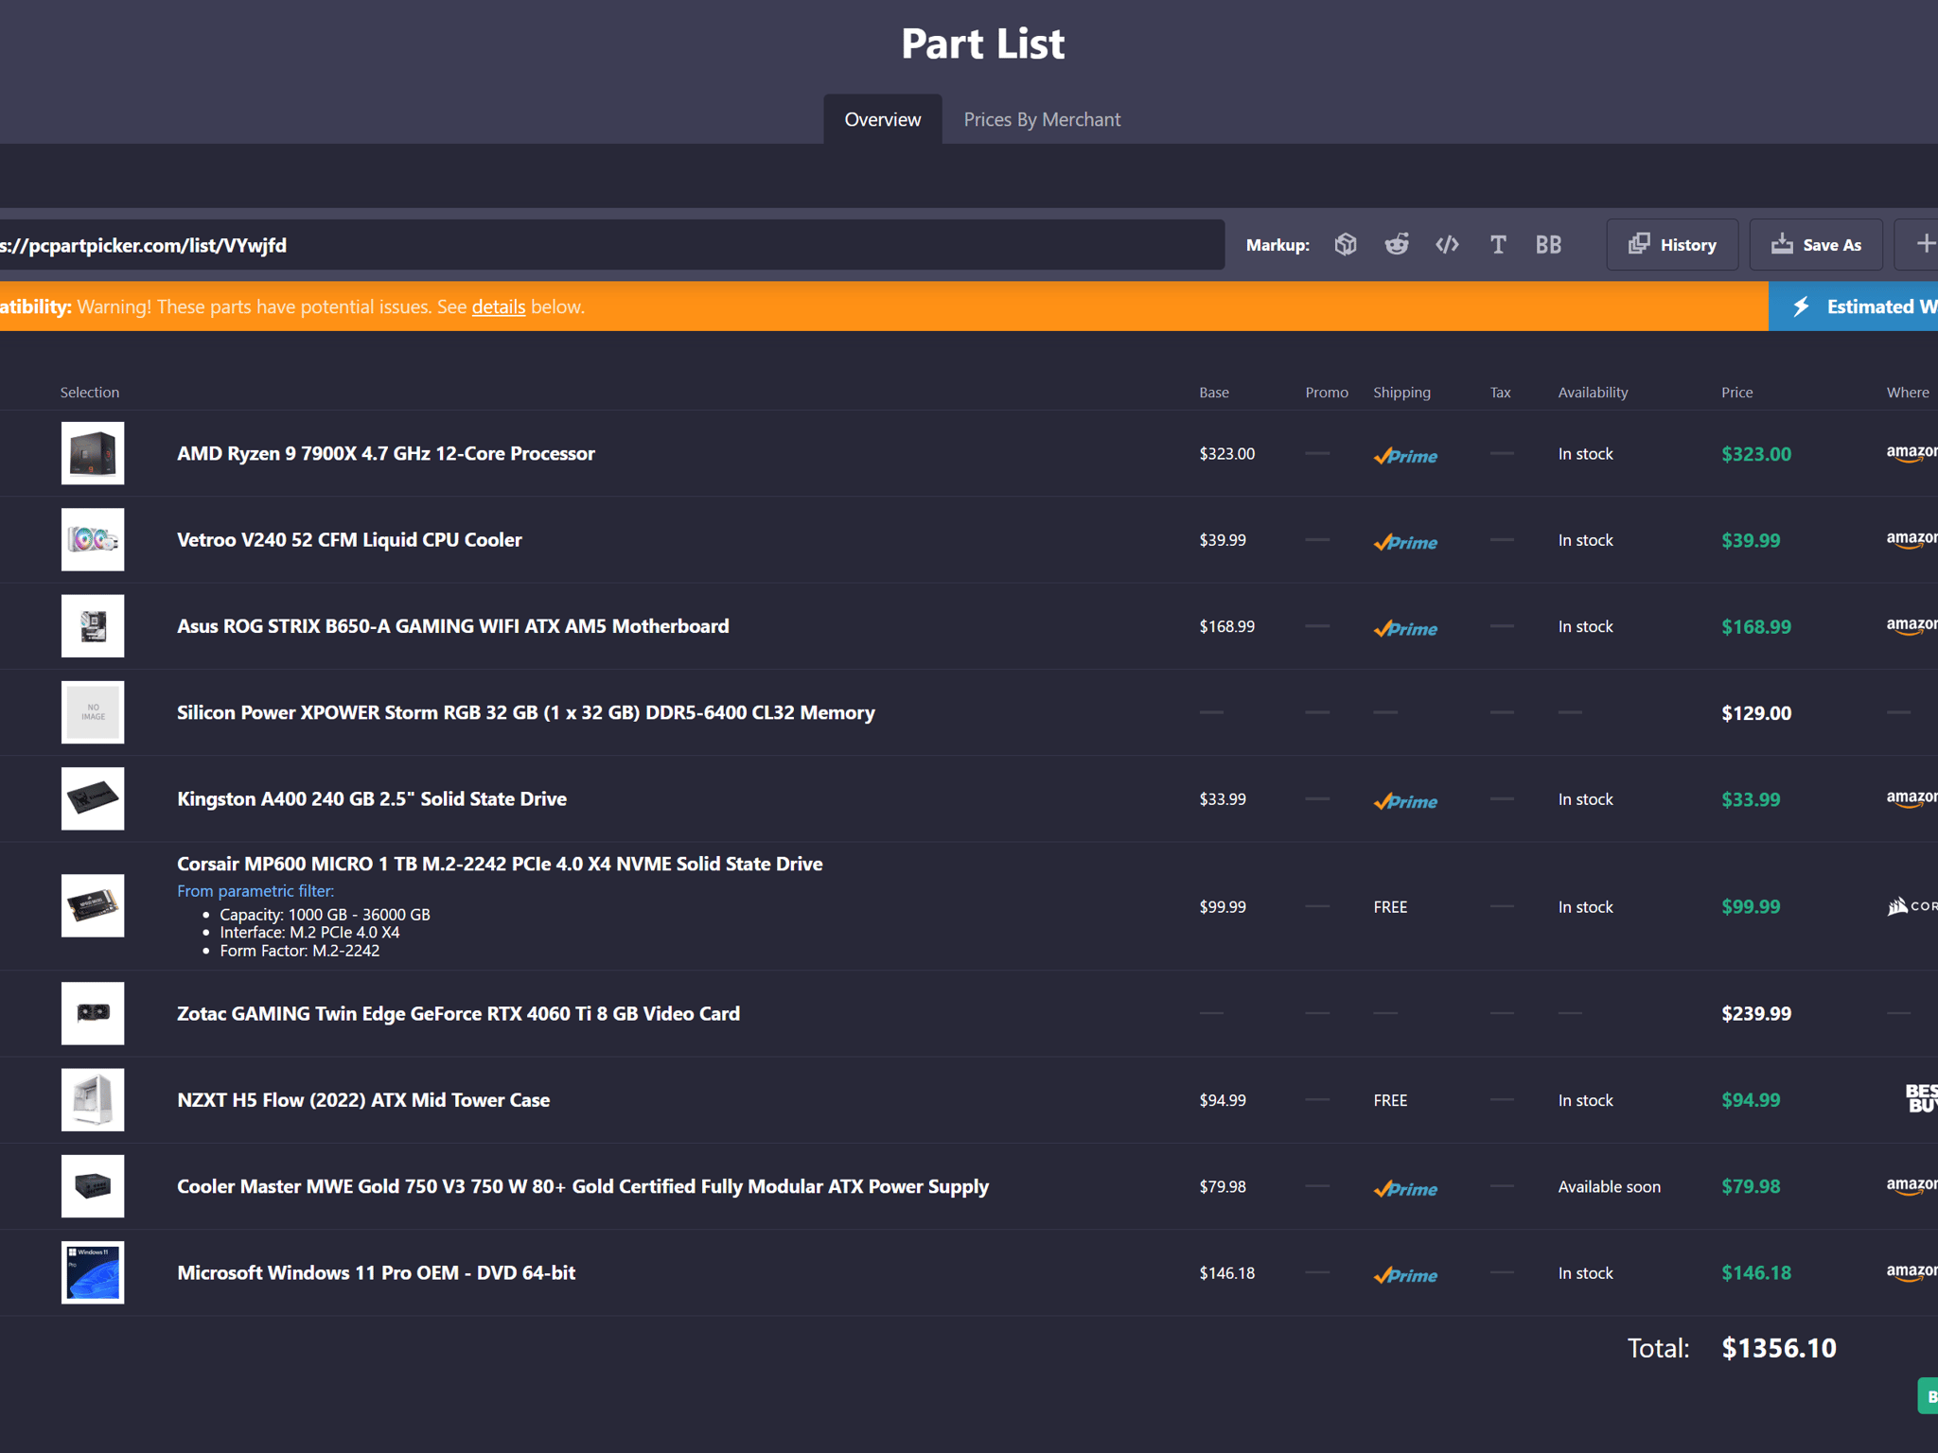
Task: Click the $323.00 price for Ryzen processor
Action: coord(1756,454)
